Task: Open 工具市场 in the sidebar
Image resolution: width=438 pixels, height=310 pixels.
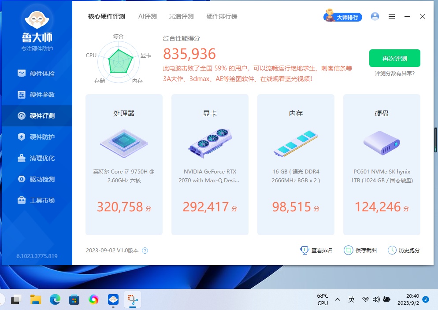Action: (x=37, y=200)
